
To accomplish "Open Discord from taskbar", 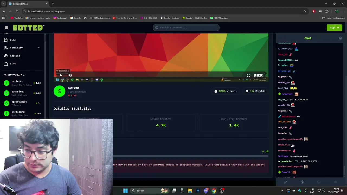I will pyautogui.click(x=206, y=191).
